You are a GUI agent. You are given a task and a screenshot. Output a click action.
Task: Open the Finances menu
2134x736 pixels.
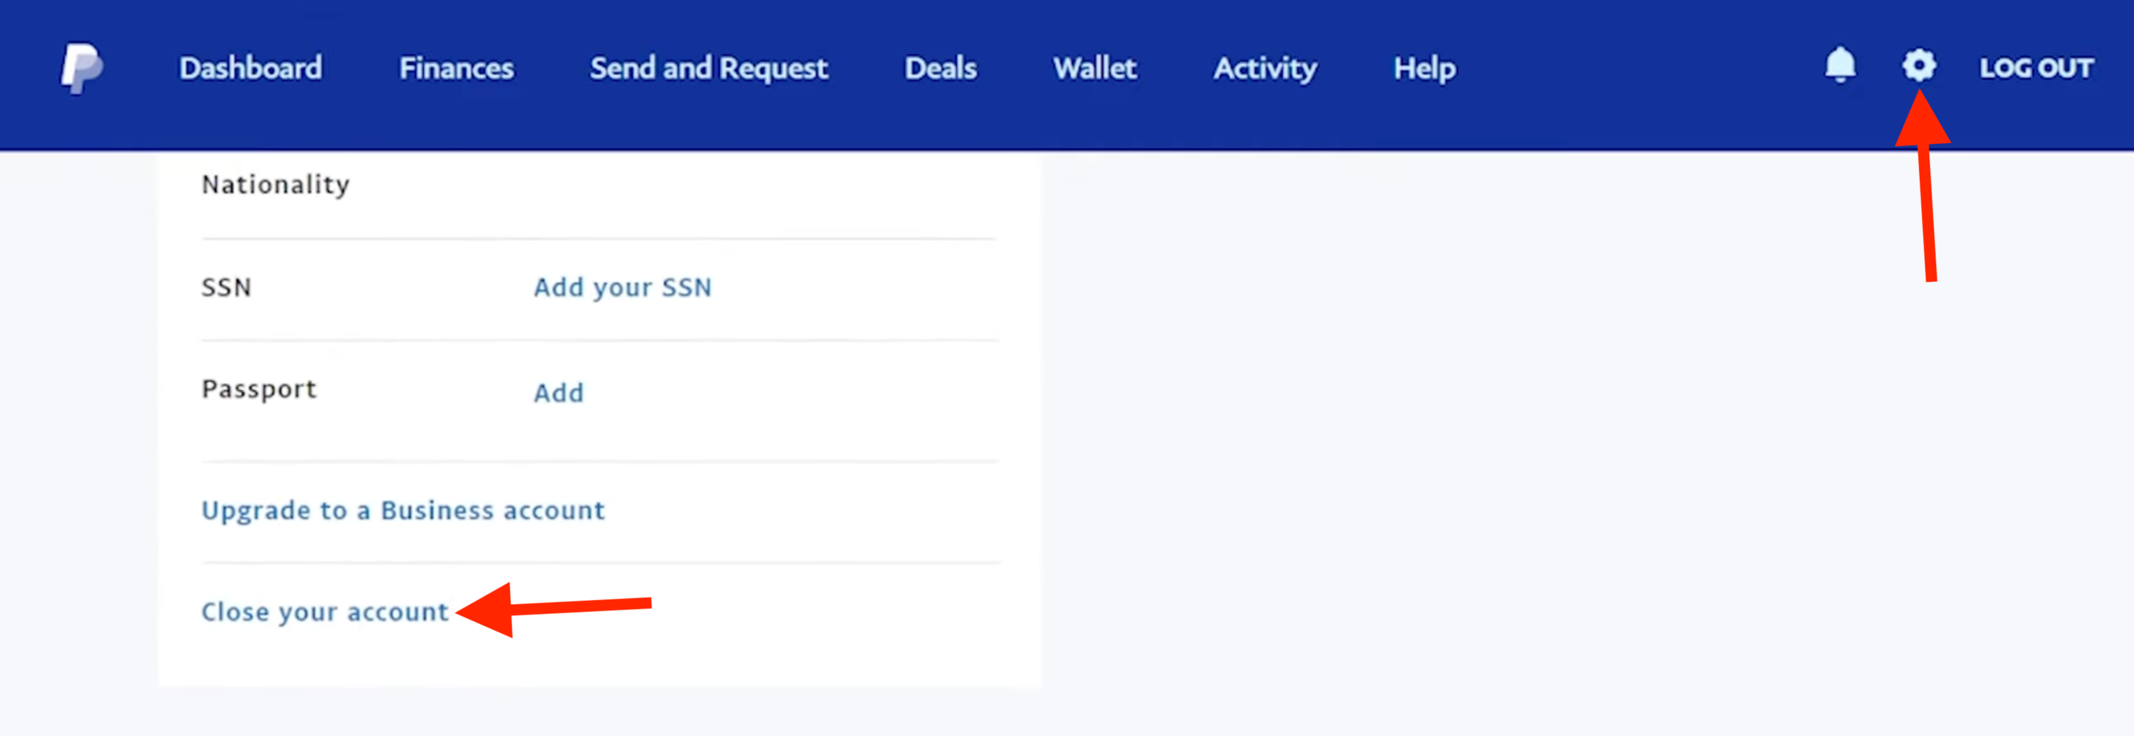coord(457,68)
